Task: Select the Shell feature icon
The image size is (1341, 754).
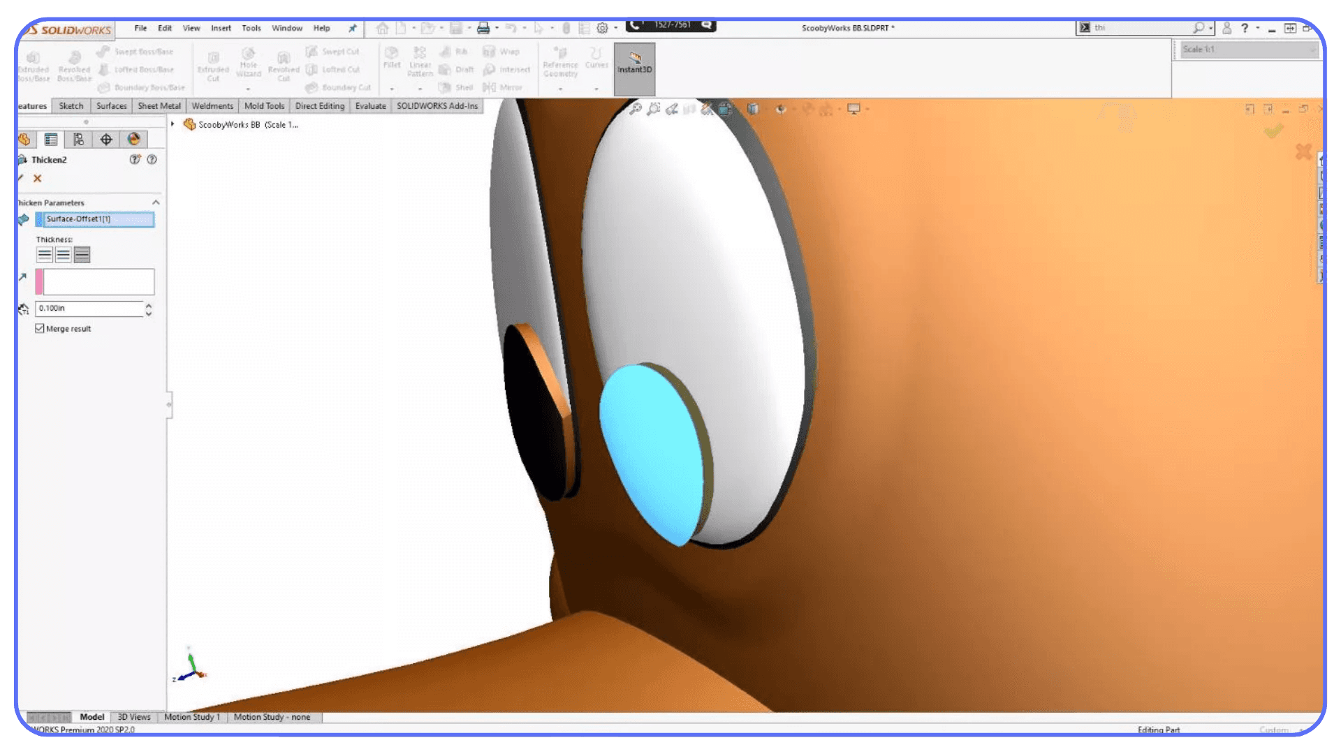Action: [x=457, y=87]
